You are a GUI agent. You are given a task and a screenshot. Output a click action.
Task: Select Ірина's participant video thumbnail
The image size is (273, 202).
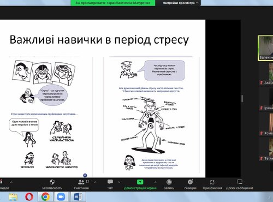(x=266, y=99)
